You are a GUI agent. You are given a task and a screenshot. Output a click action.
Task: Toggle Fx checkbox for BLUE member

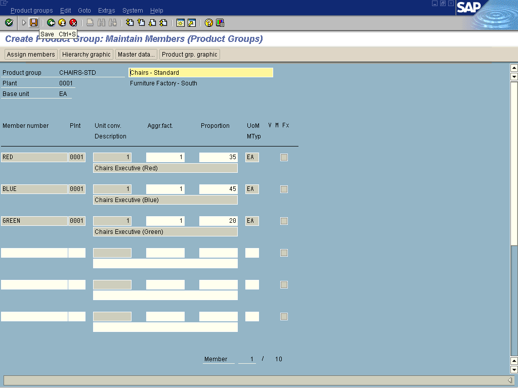click(284, 189)
